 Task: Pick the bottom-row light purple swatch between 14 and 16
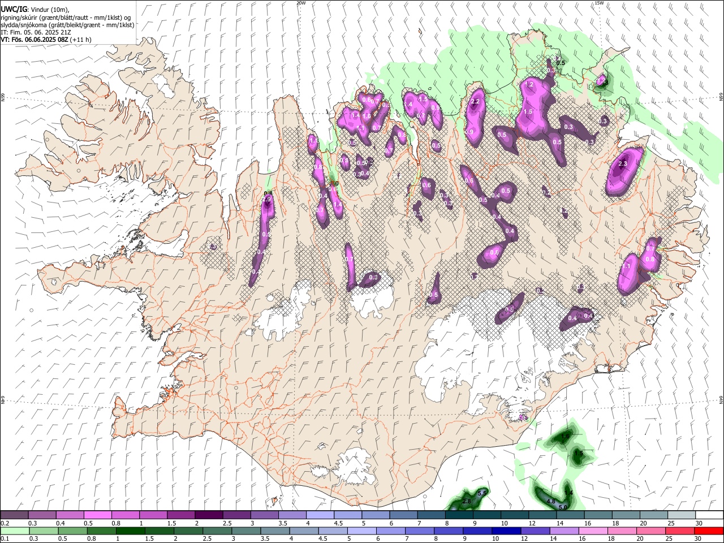pyautogui.click(x=563, y=531)
